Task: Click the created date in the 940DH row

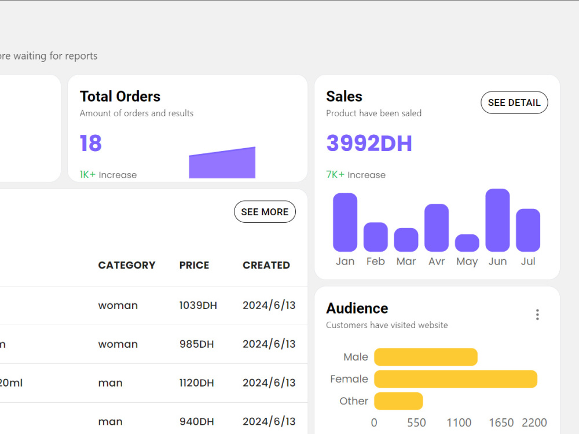Action: pos(269,422)
